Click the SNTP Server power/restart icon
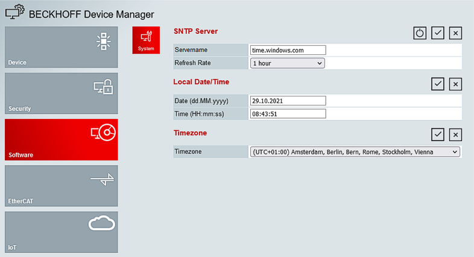Image resolution: width=474 pixels, height=257 pixels. coord(420,33)
